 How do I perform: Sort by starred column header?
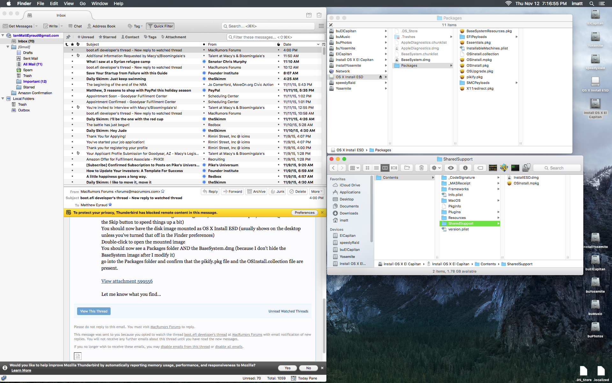pyautogui.click(x=72, y=44)
